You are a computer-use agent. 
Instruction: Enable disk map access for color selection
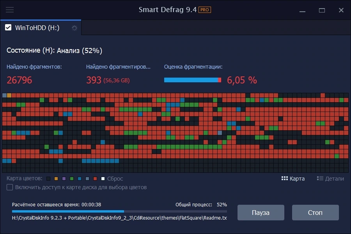pyautogui.click(x=10, y=187)
